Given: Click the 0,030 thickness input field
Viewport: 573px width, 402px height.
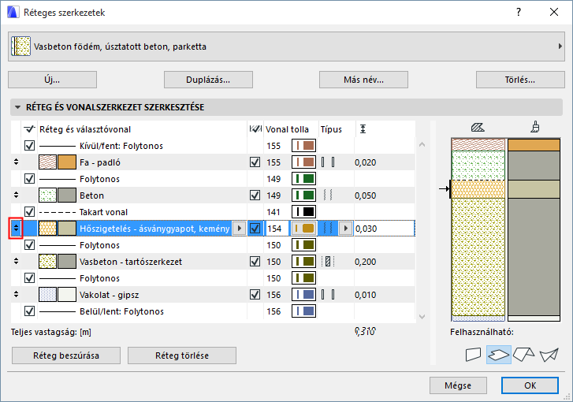Looking at the screenshot, I should pyautogui.click(x=383, y=229).
